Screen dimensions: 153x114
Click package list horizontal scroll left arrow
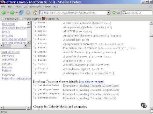coord(2,46)
